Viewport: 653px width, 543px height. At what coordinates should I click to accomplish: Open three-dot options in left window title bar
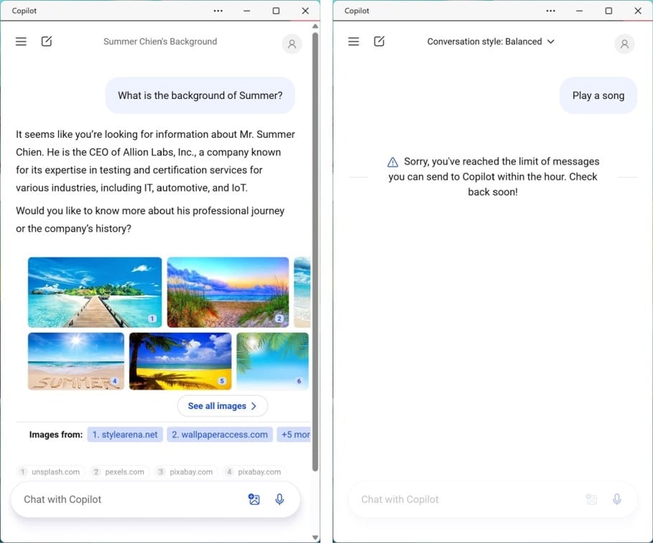[x=218, y=11]
